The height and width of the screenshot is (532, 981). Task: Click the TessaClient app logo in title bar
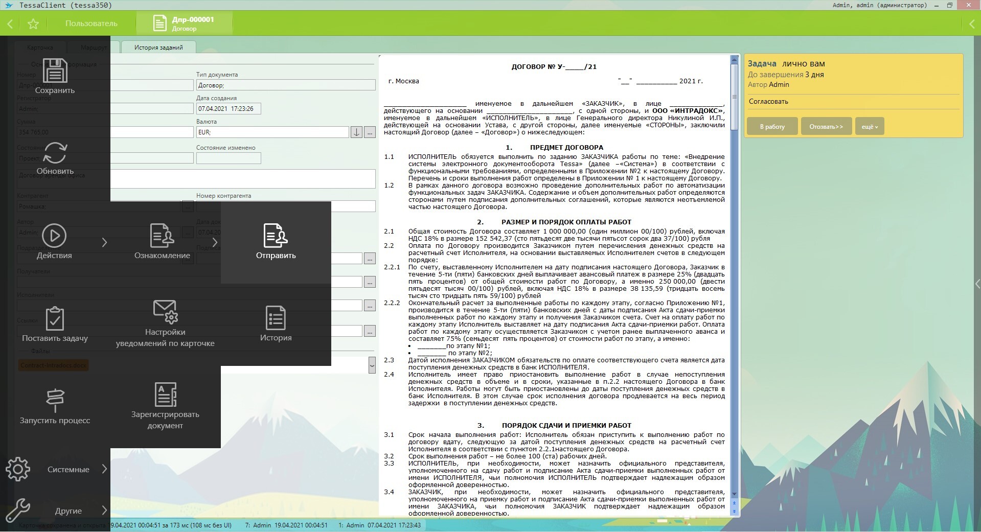click(8, 5)
